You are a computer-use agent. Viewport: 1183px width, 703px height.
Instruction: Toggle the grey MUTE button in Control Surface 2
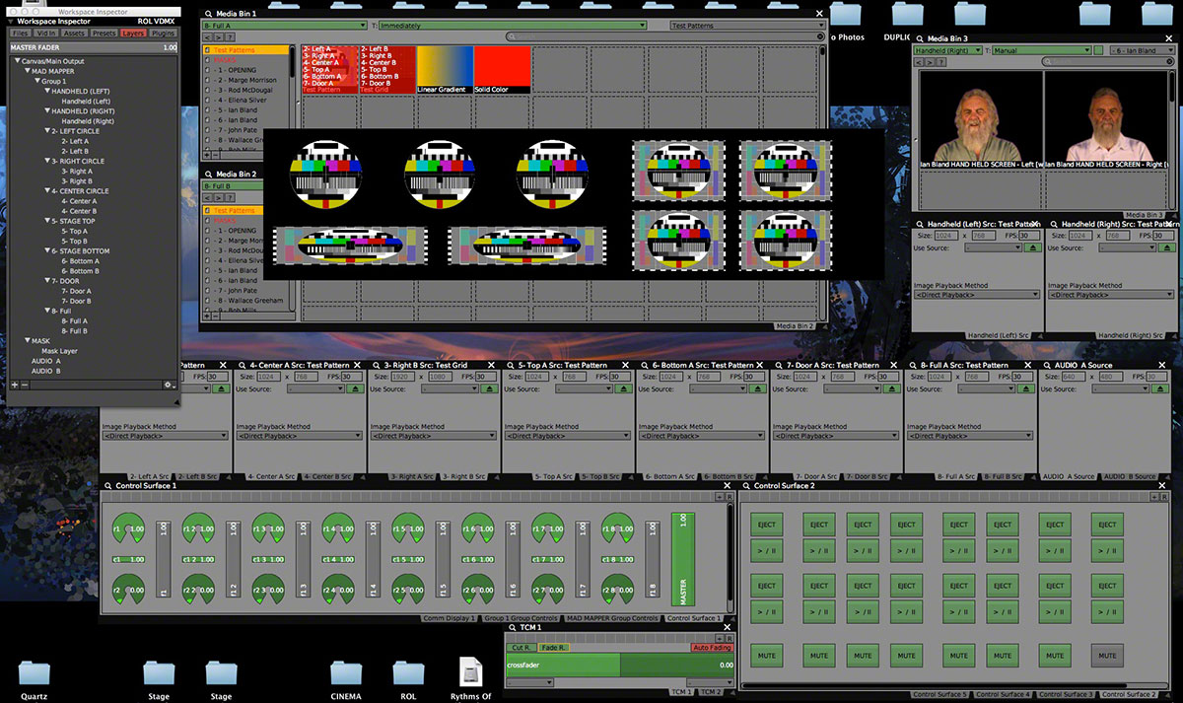coord(1108,655)
